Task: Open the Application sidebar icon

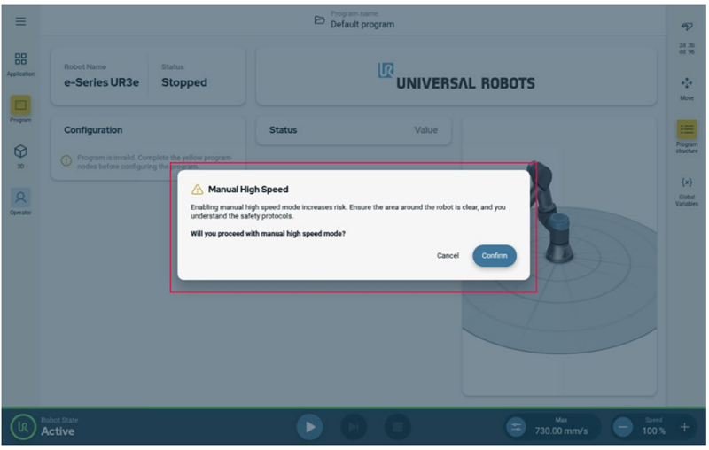Action: (20, 62)
